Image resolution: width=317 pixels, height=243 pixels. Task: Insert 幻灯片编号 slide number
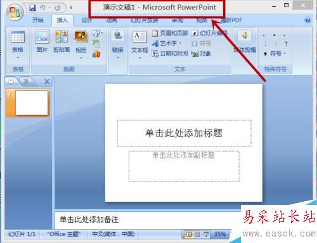[x=209, y=33]
